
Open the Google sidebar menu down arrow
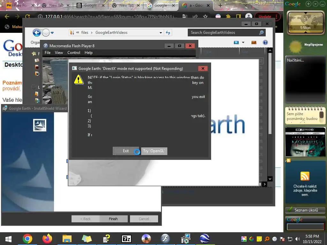[316, 4]
